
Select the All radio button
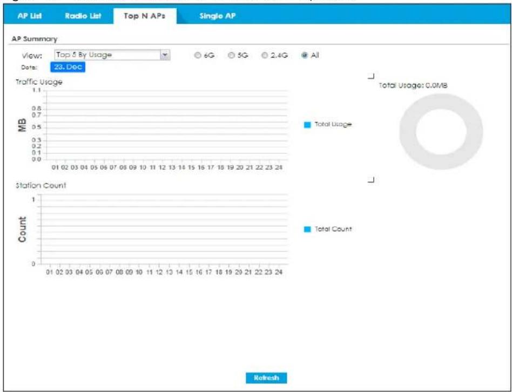(305, 55)
